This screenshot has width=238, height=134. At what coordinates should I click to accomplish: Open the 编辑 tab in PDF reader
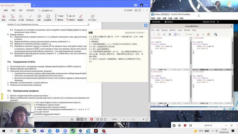6,10
